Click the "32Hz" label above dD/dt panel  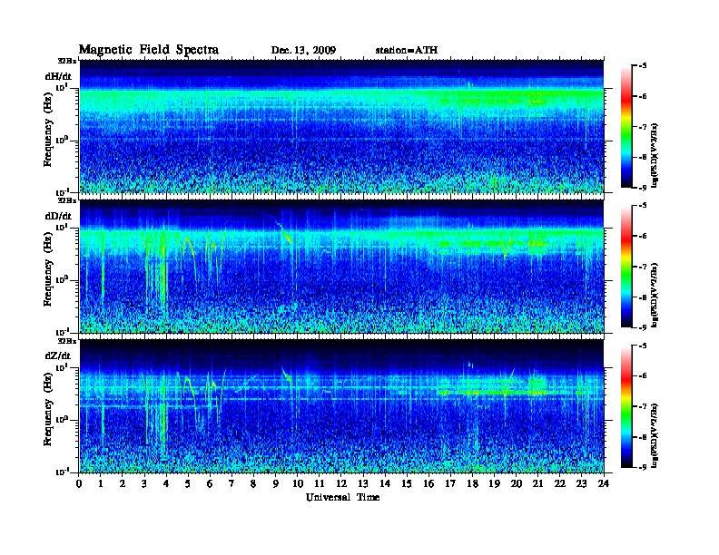click(66, 200)
